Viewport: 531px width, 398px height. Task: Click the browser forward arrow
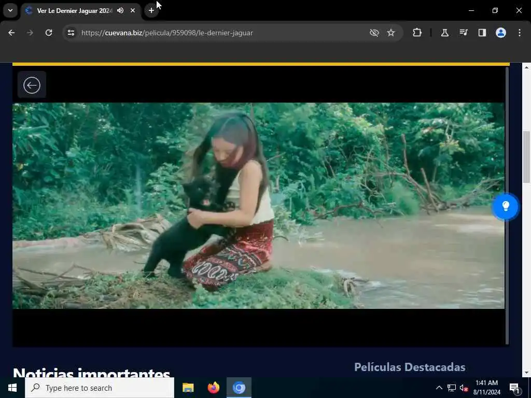(30, 33)
